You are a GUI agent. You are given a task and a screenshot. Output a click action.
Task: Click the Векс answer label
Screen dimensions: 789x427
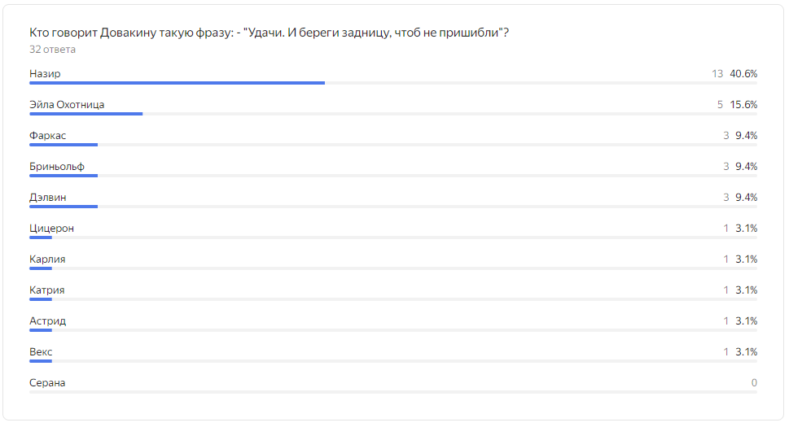pos(41,352)
